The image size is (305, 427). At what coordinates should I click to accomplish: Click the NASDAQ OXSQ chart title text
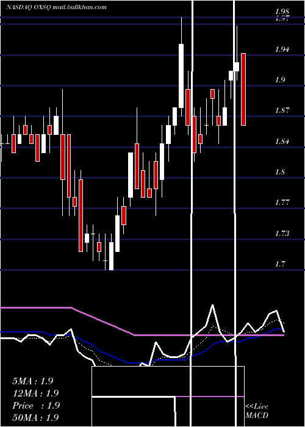[x=56, y=7]
